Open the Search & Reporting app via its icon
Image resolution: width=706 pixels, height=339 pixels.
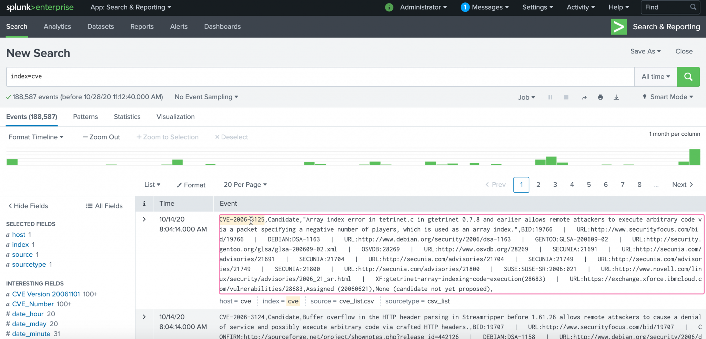tap(619, 27)
